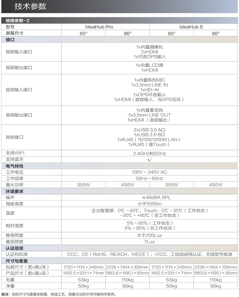The height and width of the screenshot is (297, 239).
Task: Click the 净重 row label
Action: pyautogui.click(x=10, y=286)
